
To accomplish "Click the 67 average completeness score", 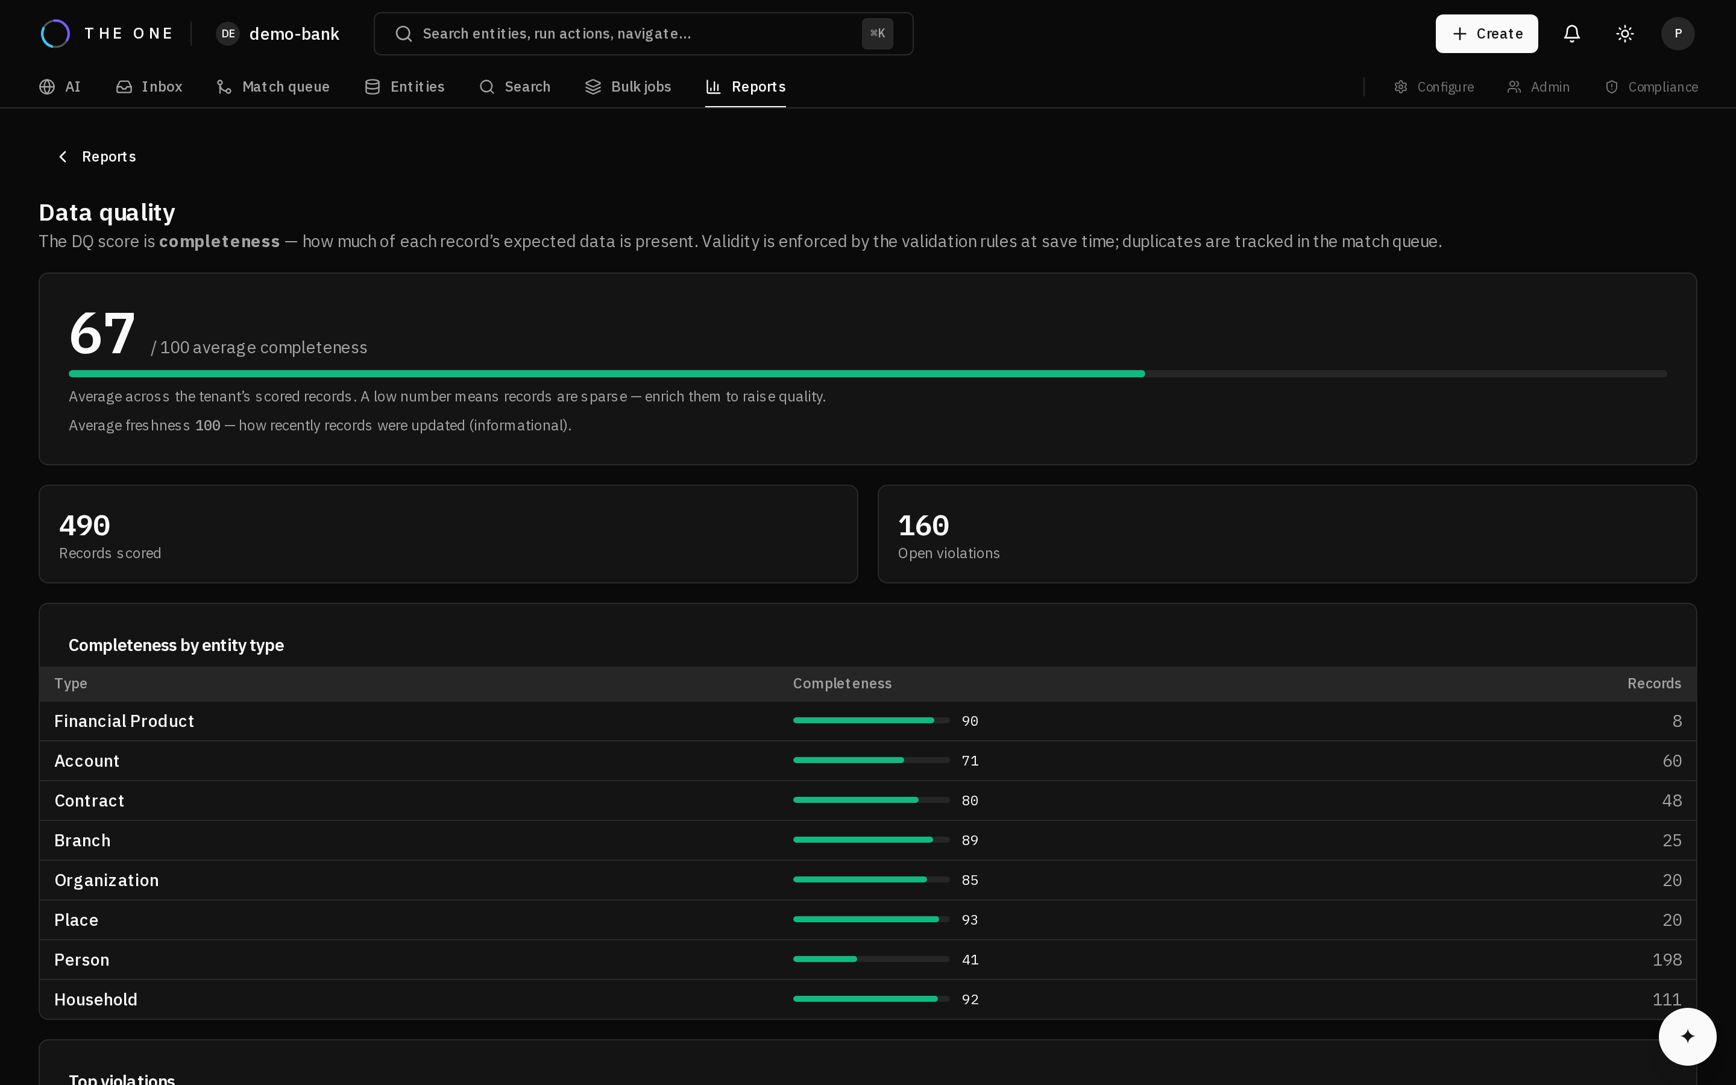I will click(x=102, y=334).
